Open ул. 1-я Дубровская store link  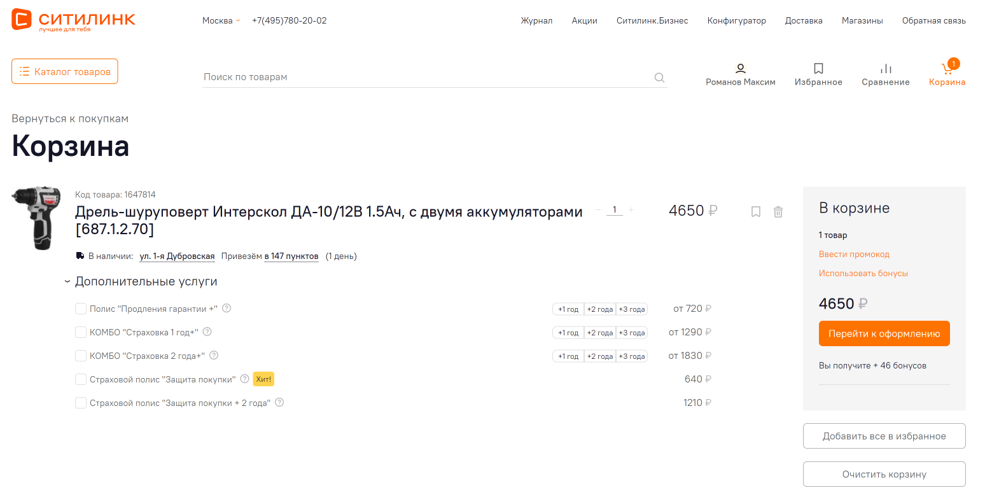(x=177, y=256)
